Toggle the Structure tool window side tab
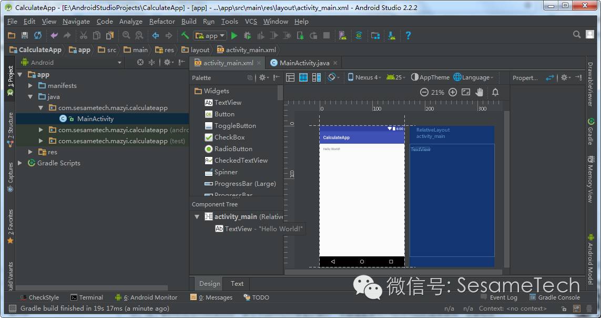Viewport: 601px width, 318px height. click(x=10, y=130)
